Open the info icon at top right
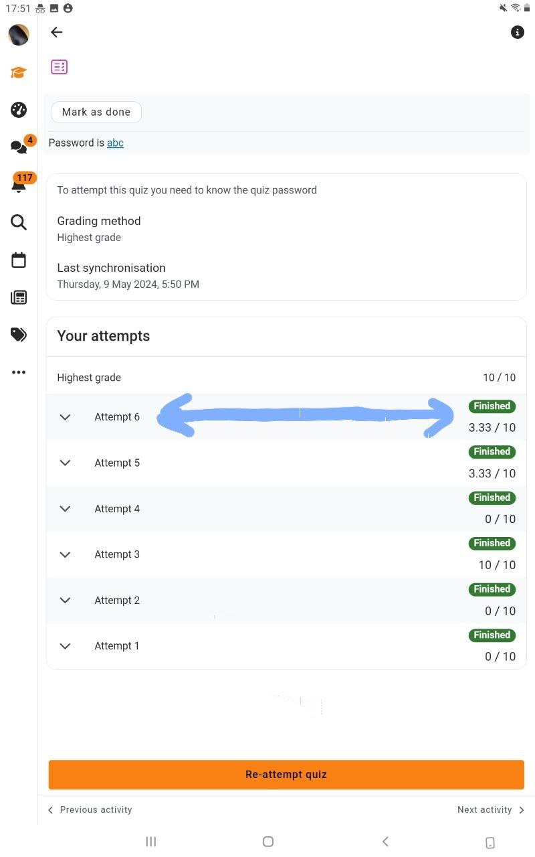Image resolution: width=535 pixels, height=857 pixels. [518, 32]
